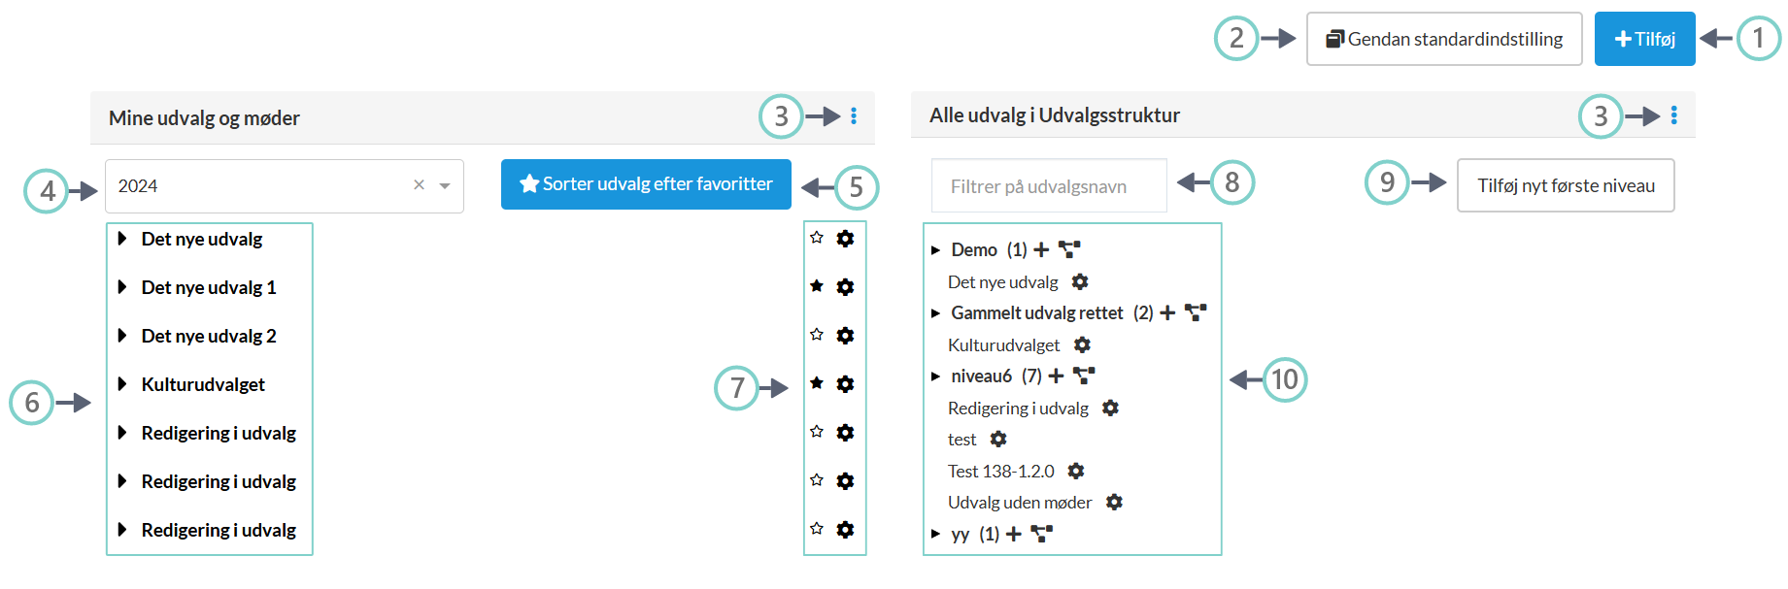Click the blue Tilføj button
Screen dimensions: 1788x589
pyautogui.click(x=1644, y=39)
